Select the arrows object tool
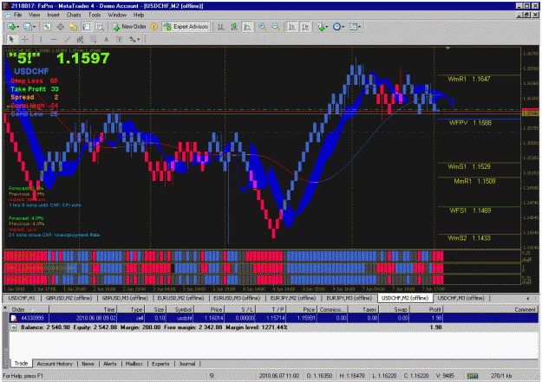 point(133,39)
